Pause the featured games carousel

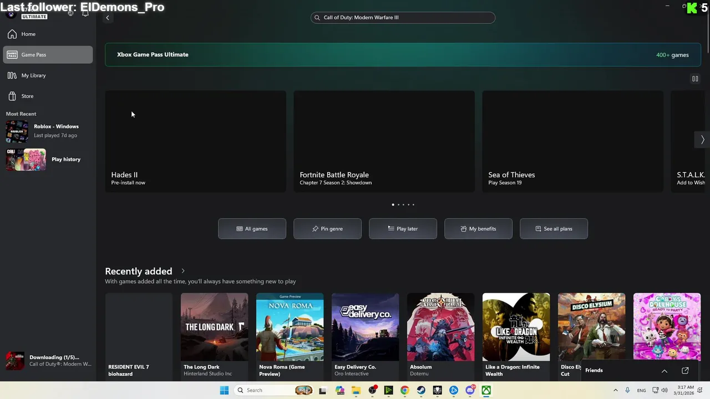point(695,79)
